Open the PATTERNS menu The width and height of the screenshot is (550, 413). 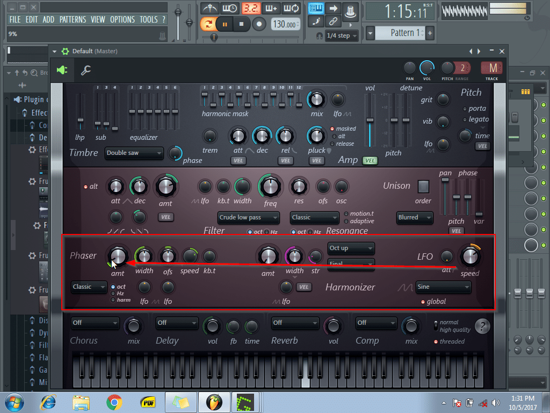(73, 20)
